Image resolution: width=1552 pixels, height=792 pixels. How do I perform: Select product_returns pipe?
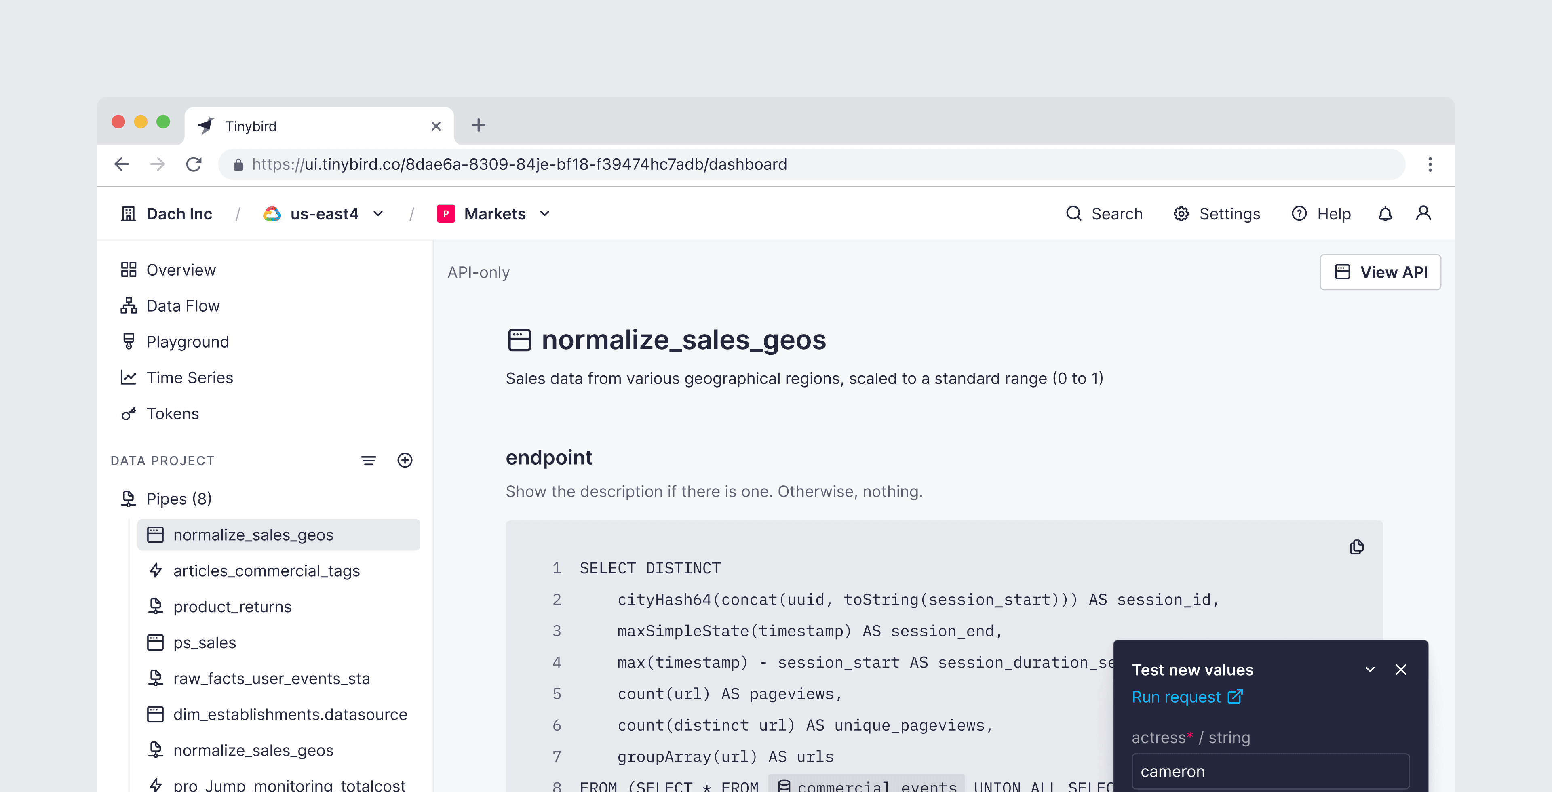pyautogui.click(x=219, y=607)
